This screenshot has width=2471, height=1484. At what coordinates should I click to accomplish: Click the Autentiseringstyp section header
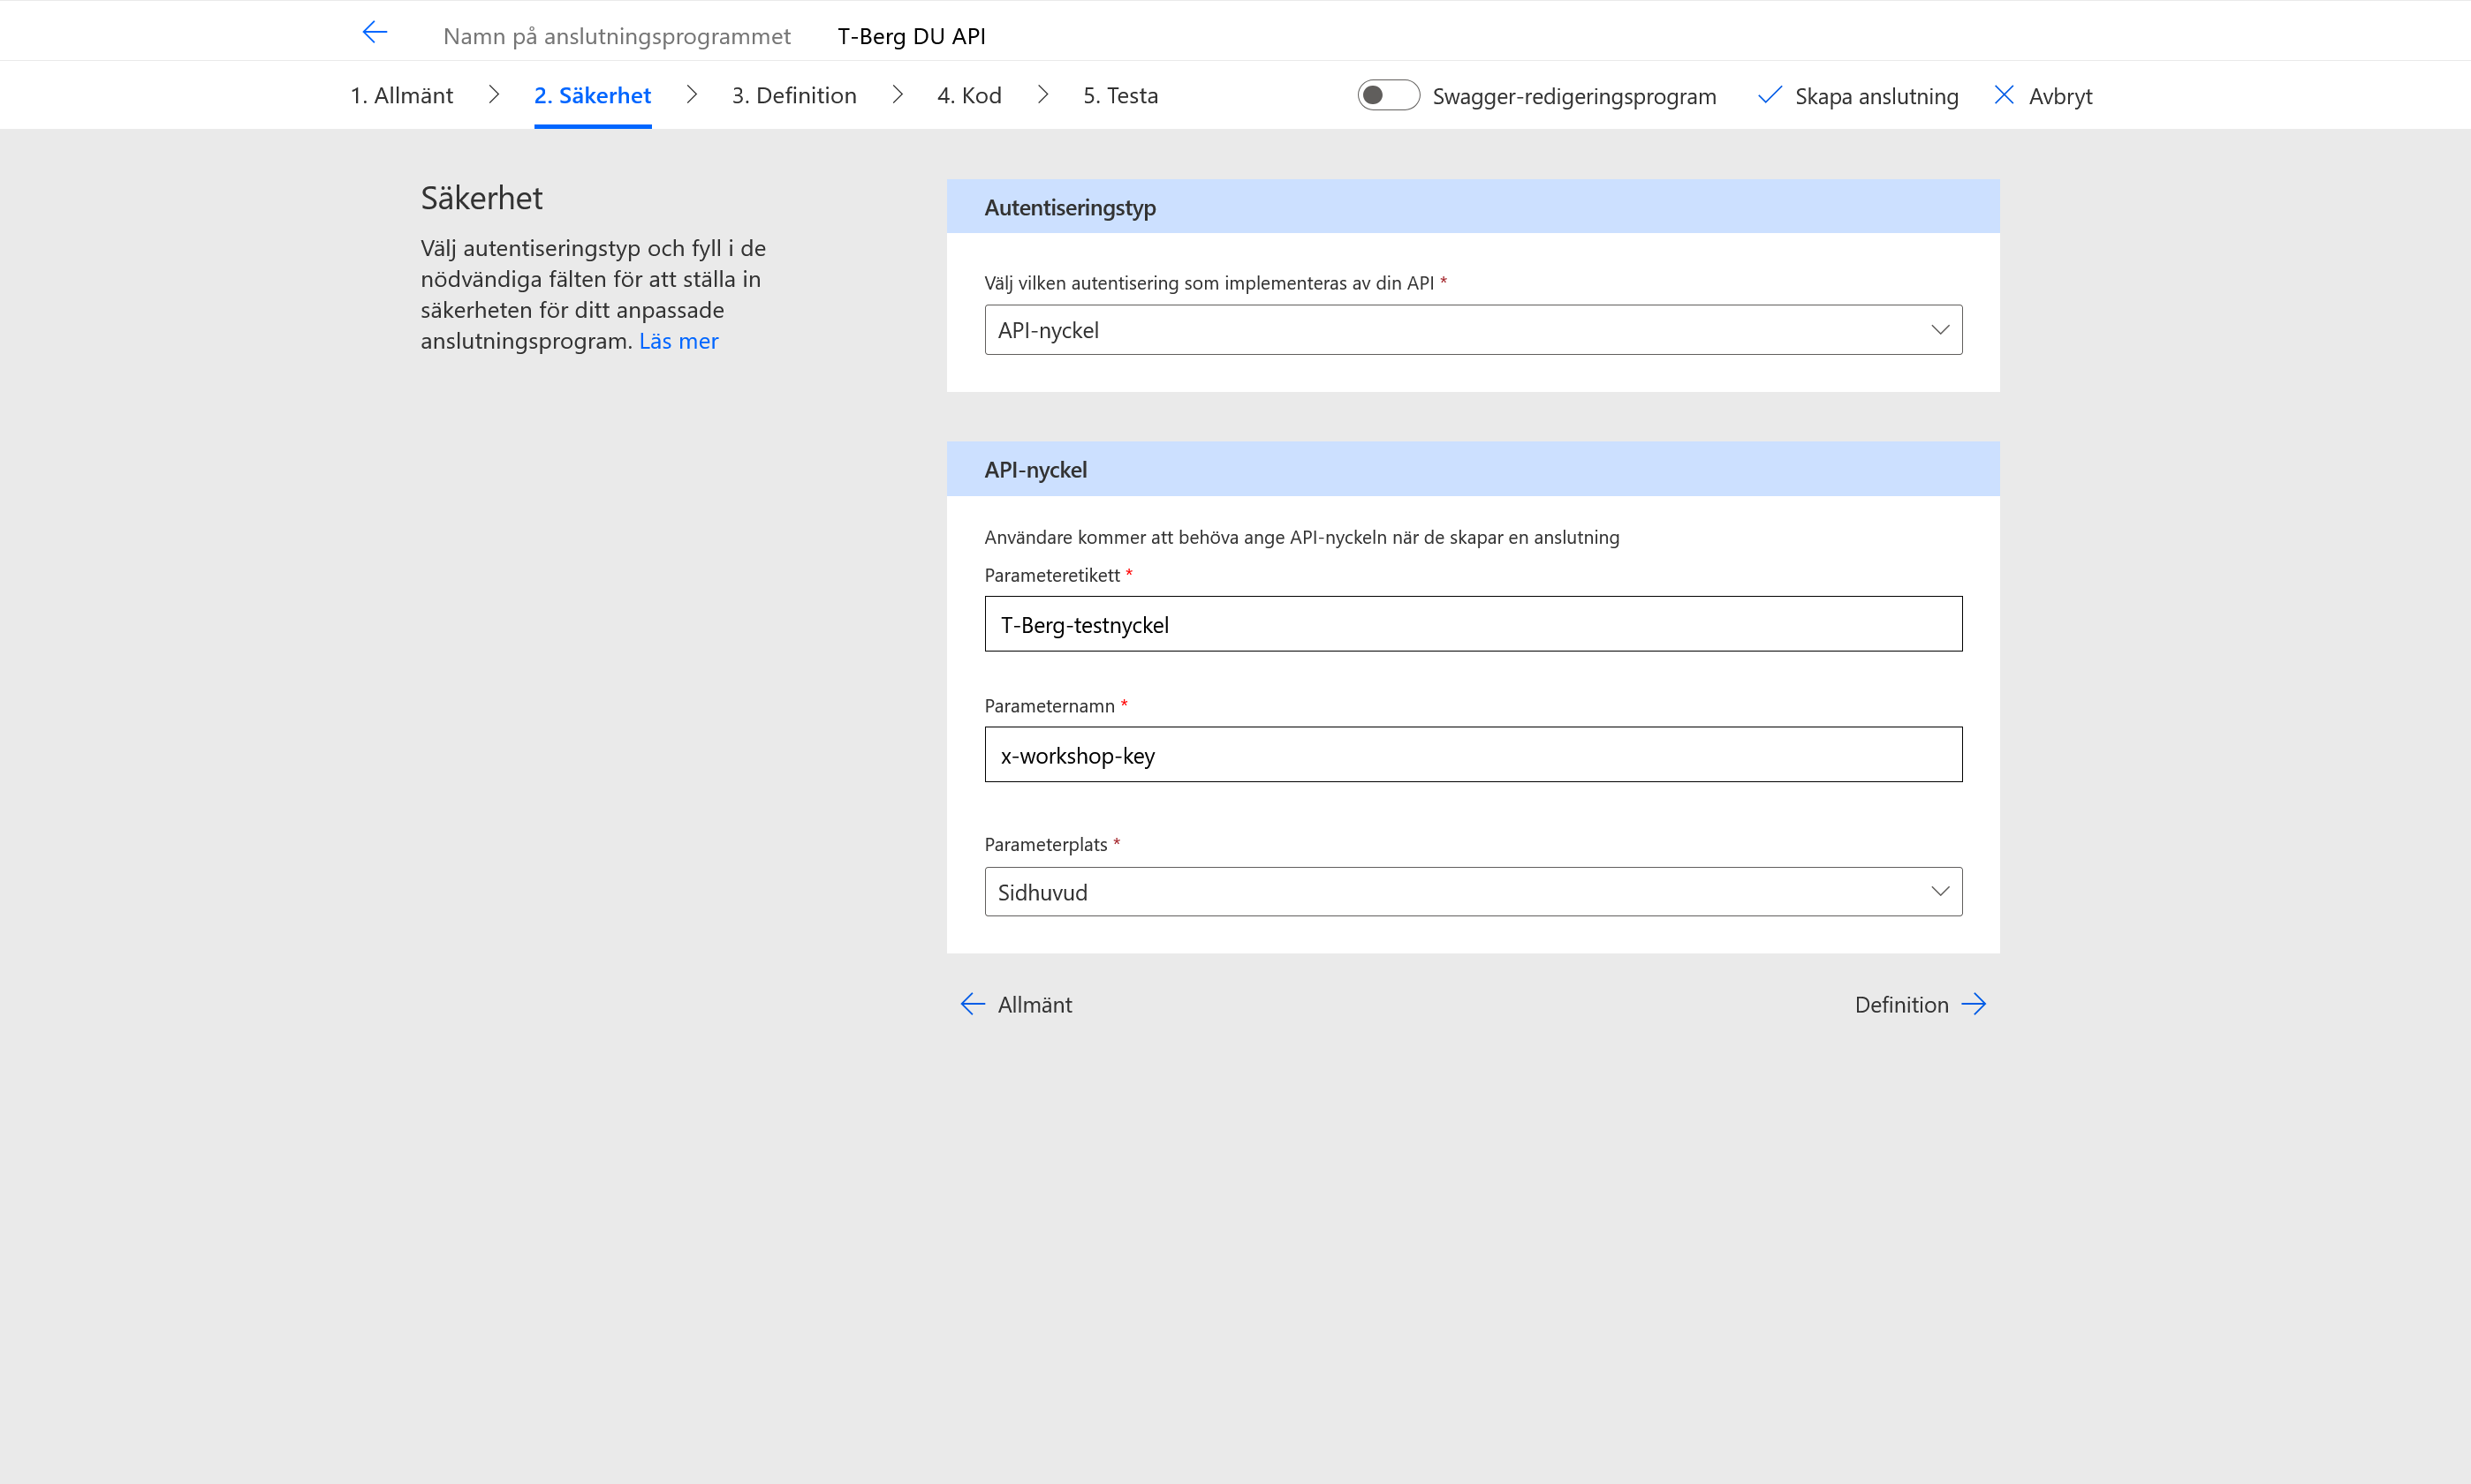tap(1473, 207)
